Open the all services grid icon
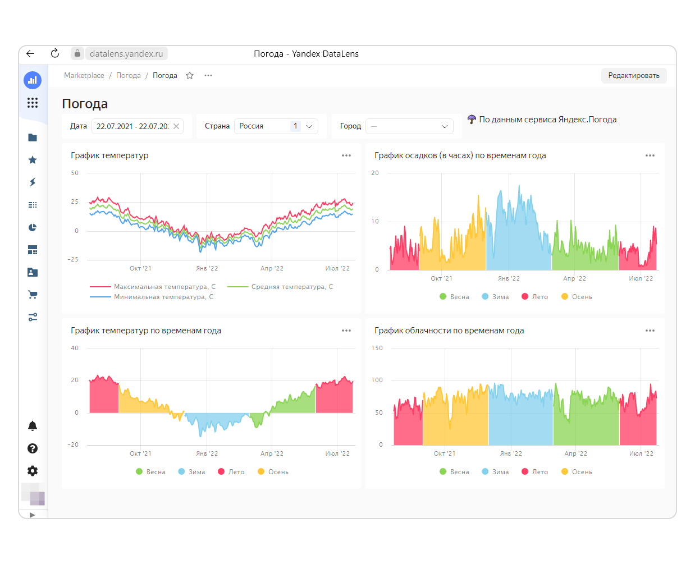 (x=33, y=103)
